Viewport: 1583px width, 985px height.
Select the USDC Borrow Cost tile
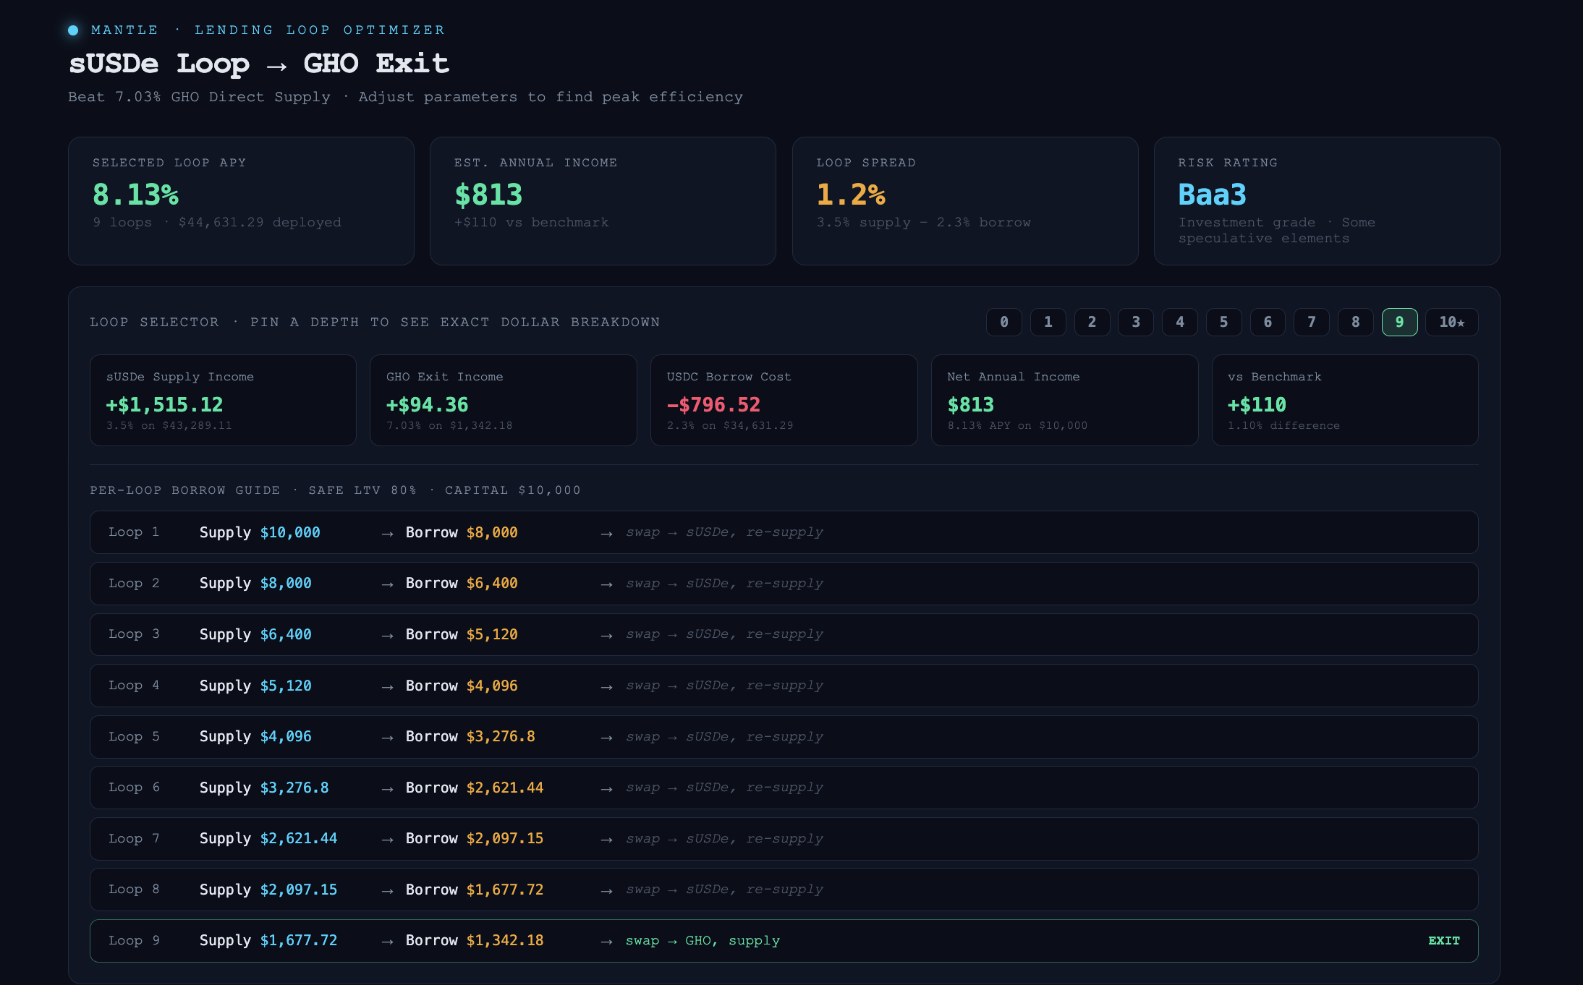click(x=784, y=400)
